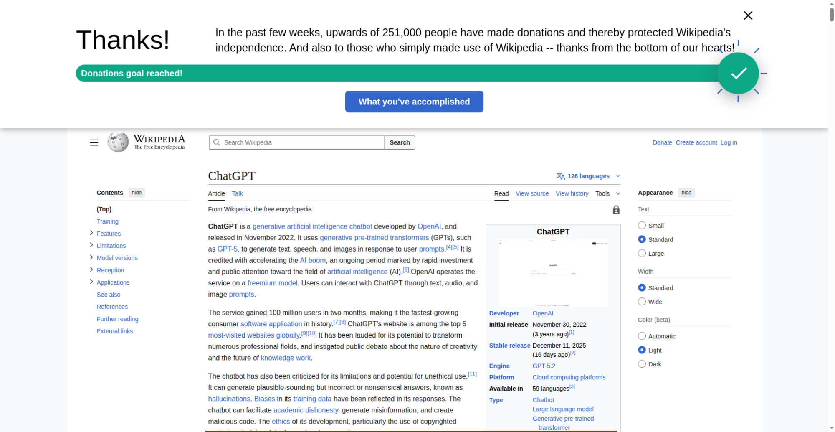This screenshot has height=432, width=835.
Task: Open the hamburger main menu
Action: (94, 142)
